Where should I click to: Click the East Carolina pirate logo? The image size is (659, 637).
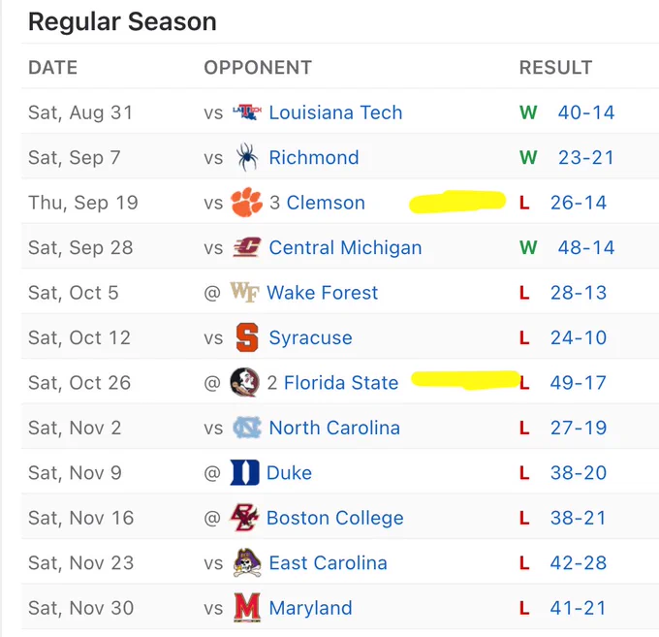[247, 562]
